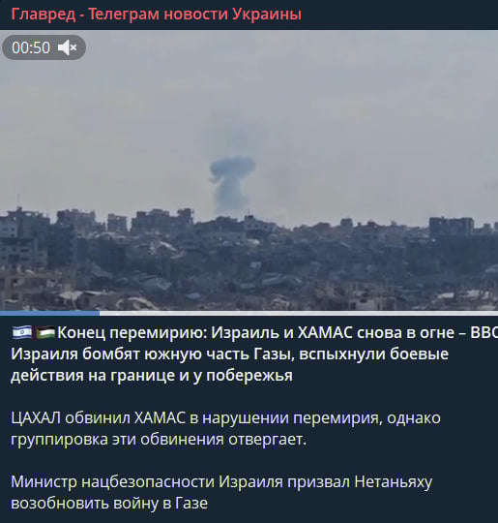This screenshot has height=523, width=498.
Task: Click the end of the blue progress indicator
Action: click(99, 313)
